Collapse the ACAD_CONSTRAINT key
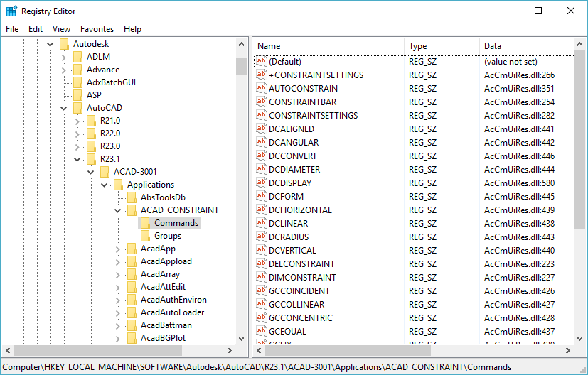 (117, 210)
